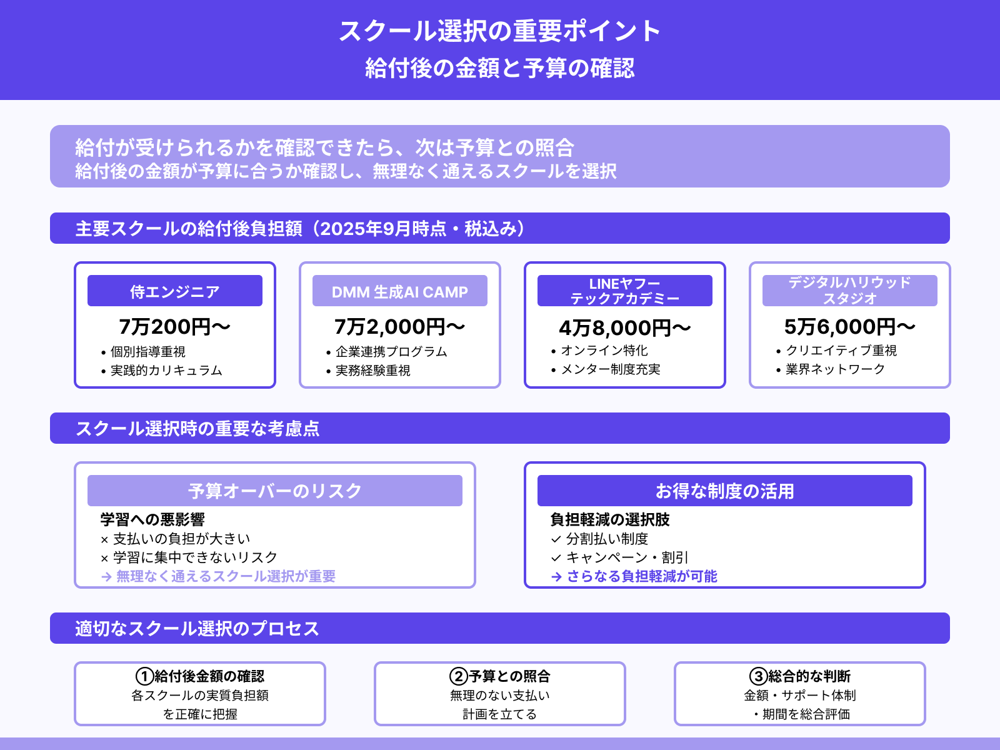Image resolution: width=1000 pixels, height=750 pixels.
Task: Click the price 7万2,000円〜
Action: [400, 327]
